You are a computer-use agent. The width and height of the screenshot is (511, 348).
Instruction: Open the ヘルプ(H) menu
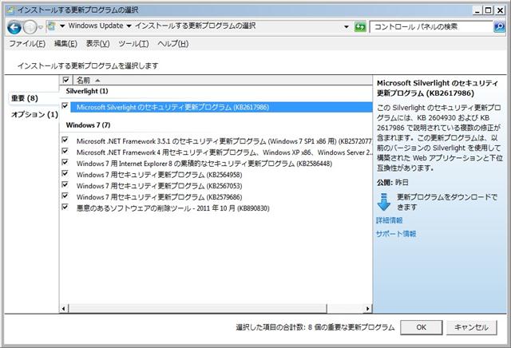[x=172, y=44]
